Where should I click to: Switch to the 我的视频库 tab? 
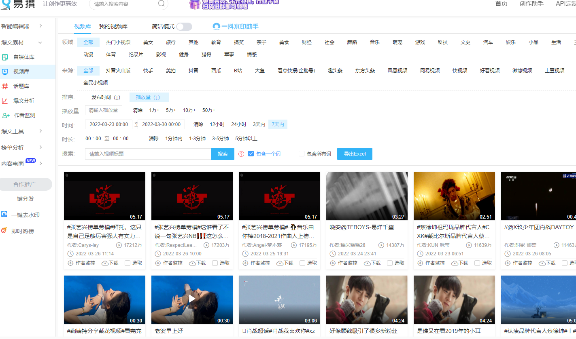[x=113, y=26]
